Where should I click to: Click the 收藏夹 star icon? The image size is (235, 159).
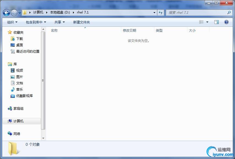tap(10, 32)
